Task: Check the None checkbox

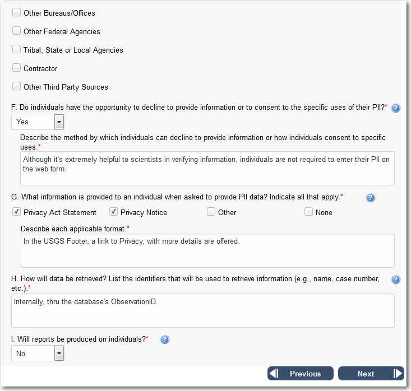Action: pyautogui.click(x=309, y=212)
